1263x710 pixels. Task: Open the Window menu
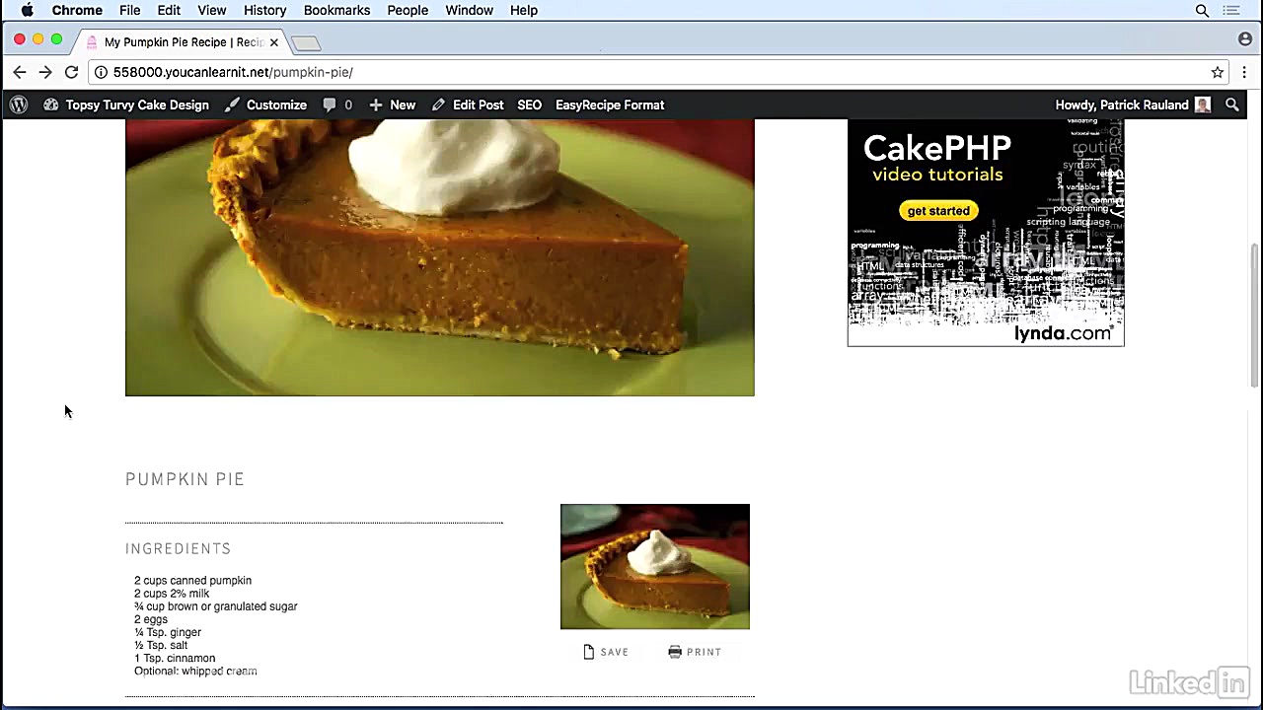(x=469, y=10)
